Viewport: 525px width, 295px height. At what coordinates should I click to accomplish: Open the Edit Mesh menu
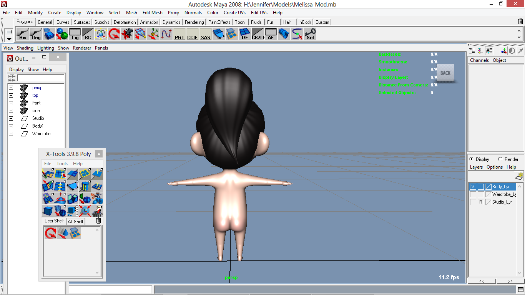coord(152,13)
